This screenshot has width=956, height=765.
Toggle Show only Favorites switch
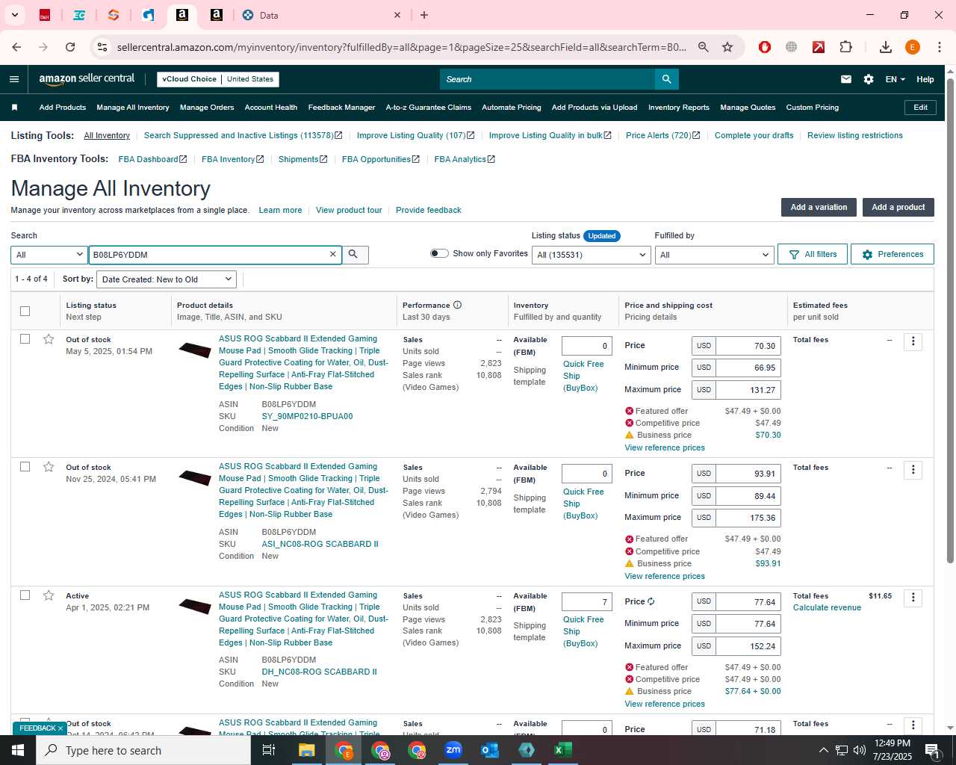click(x=439, y=253)
